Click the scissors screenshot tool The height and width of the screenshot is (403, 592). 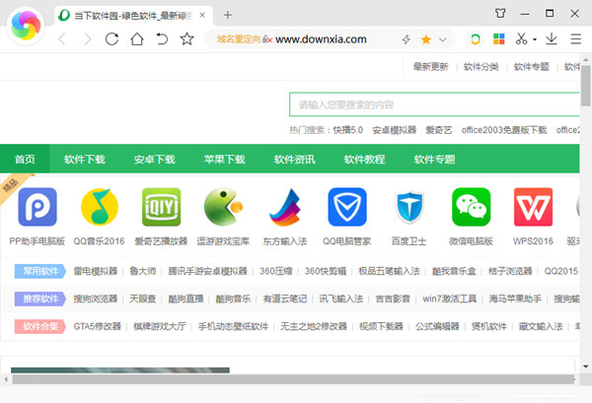pos(521,38)
